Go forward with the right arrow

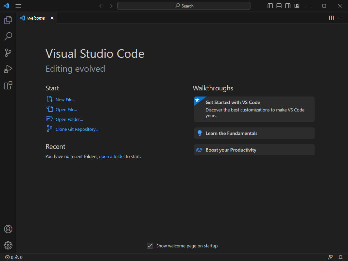pyautogui.click(x=110, y=6)
